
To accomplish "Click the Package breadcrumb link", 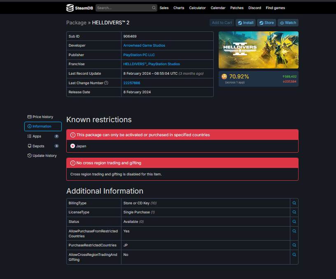I will pyautogui.click(x=76, y=23).
